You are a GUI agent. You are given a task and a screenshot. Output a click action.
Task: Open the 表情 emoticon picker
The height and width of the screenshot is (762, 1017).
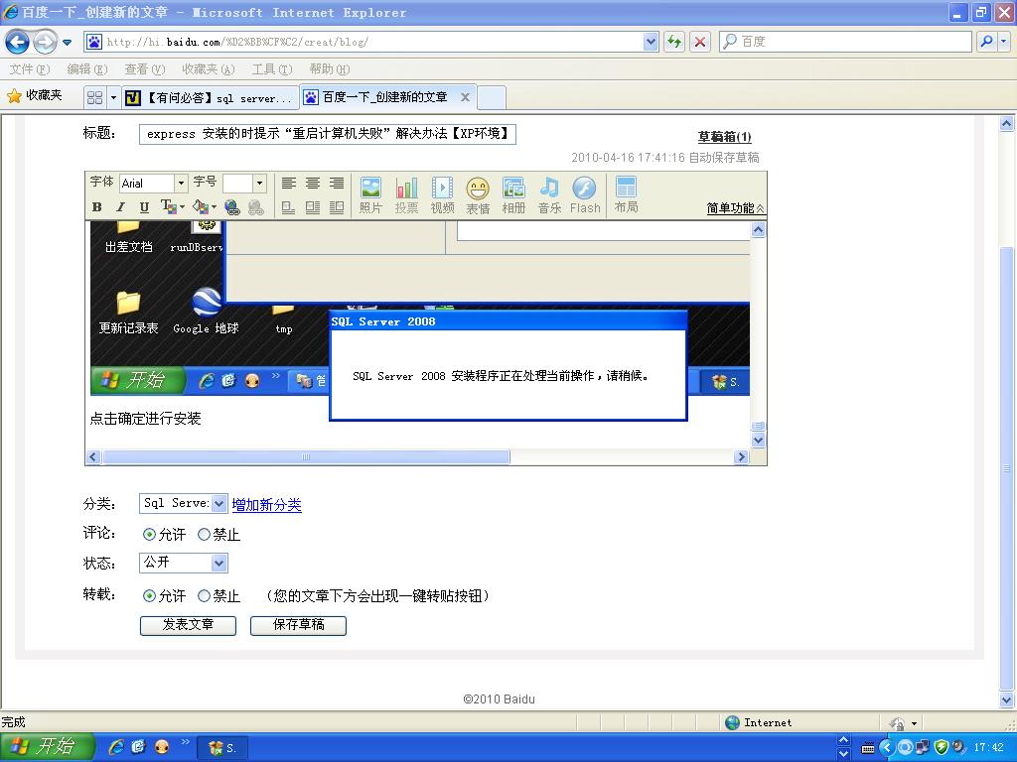click(x=478, y=194)
